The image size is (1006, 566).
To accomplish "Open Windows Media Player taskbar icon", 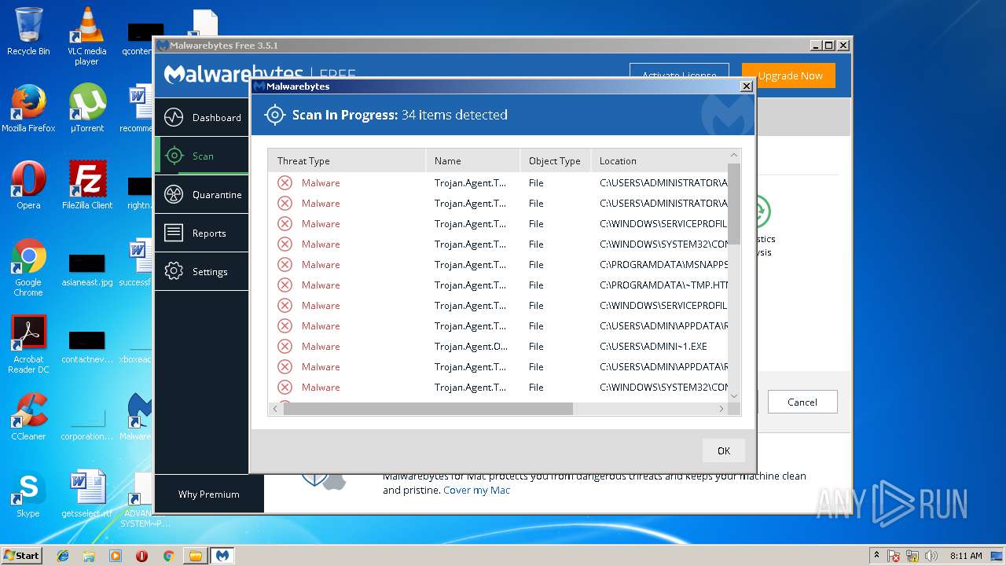I will [116, 556].
